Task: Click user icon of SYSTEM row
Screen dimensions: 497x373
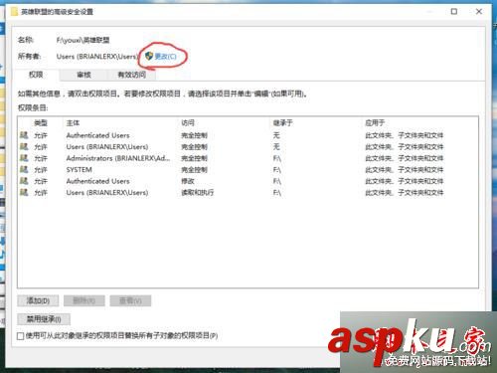Action: (x=24, y=169)
